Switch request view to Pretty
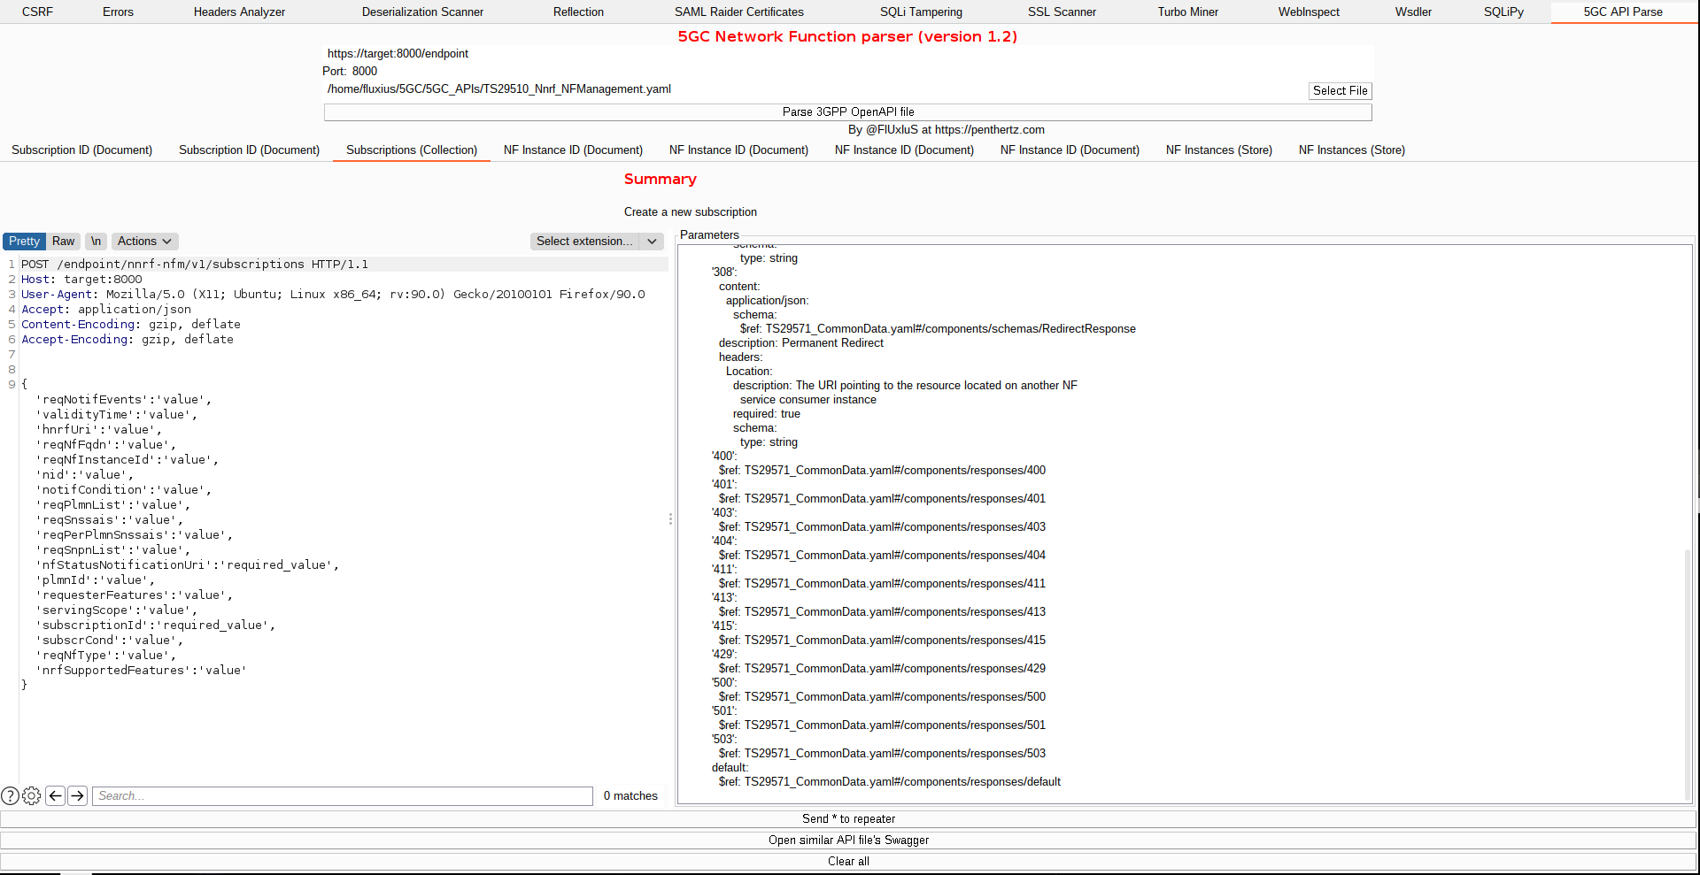 (x=25, y=242)
